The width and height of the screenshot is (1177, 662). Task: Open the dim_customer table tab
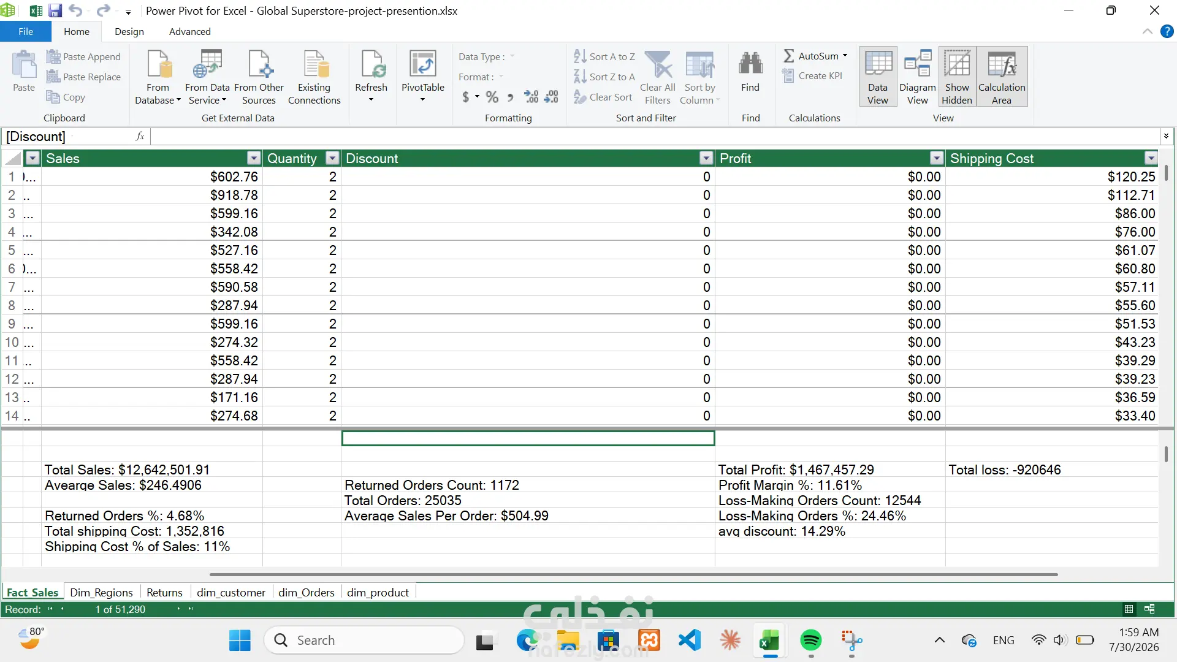(x=231, y=592)
